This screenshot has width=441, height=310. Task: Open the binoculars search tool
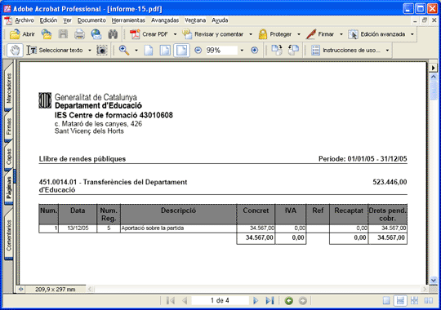pyautogui.click(x=113, y=34)
